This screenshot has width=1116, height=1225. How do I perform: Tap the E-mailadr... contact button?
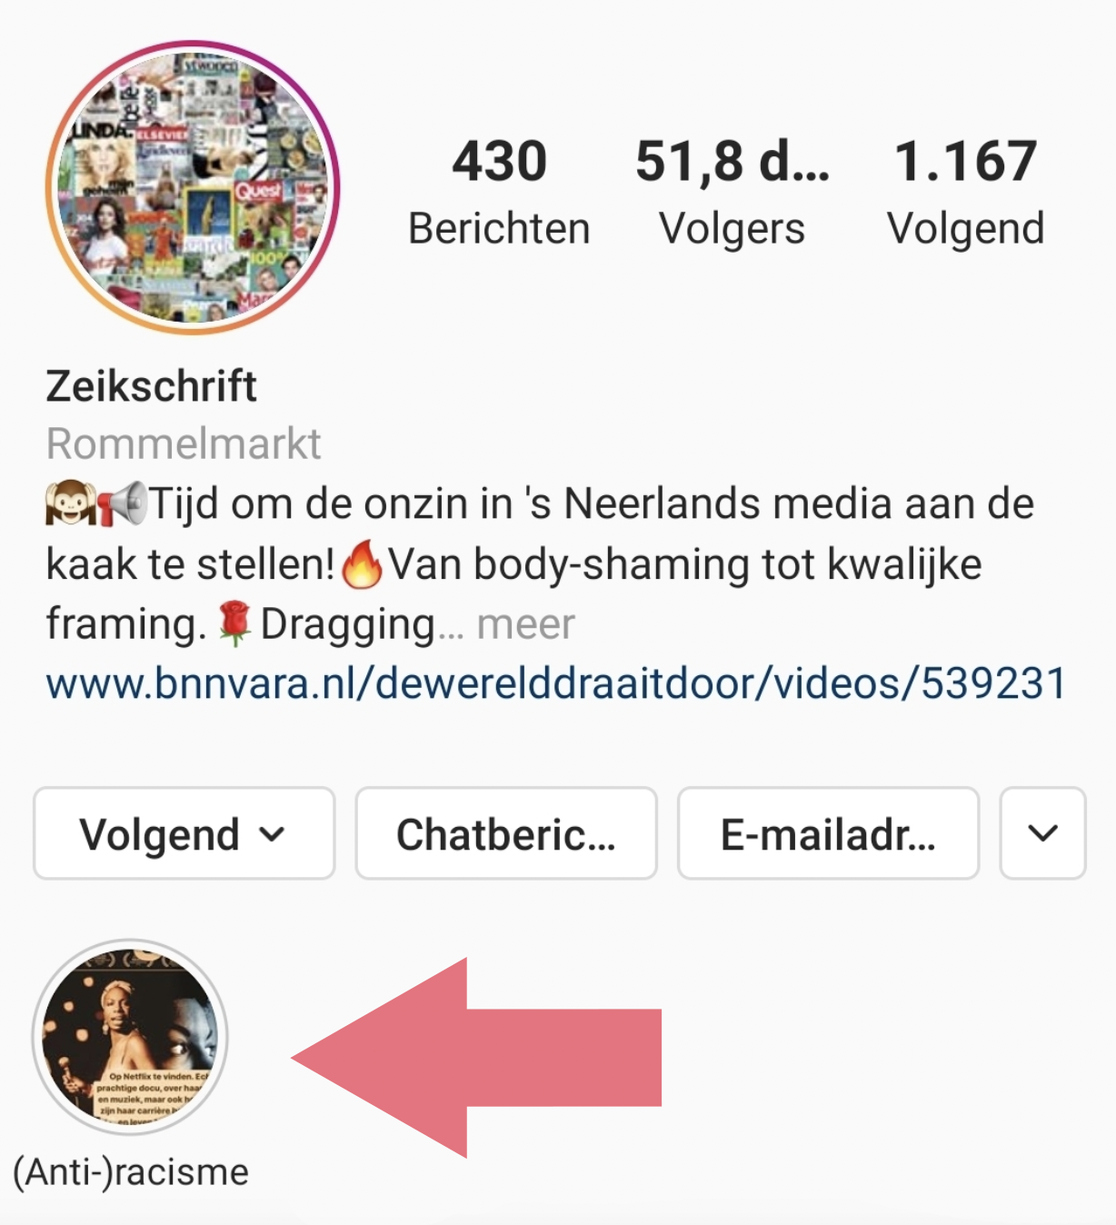tap(829, 833)
